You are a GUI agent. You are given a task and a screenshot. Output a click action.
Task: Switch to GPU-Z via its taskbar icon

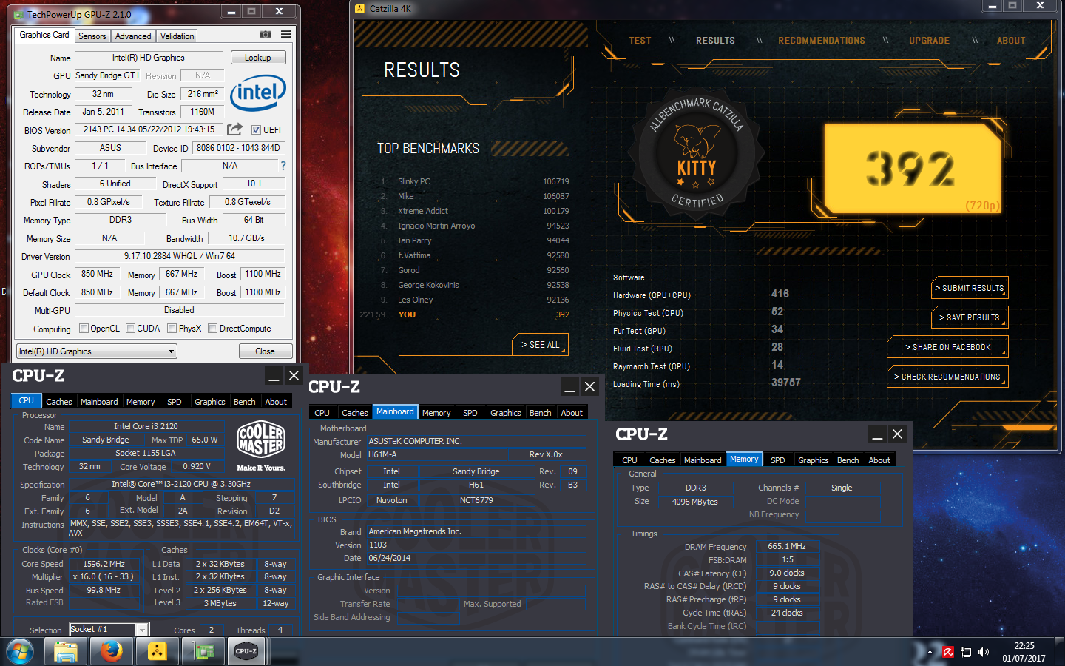click(x=203, y=652)
